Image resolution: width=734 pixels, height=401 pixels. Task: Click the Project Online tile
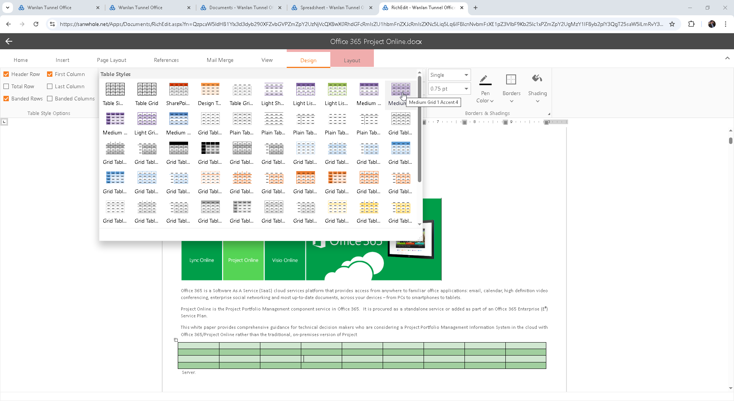(243, 260)
